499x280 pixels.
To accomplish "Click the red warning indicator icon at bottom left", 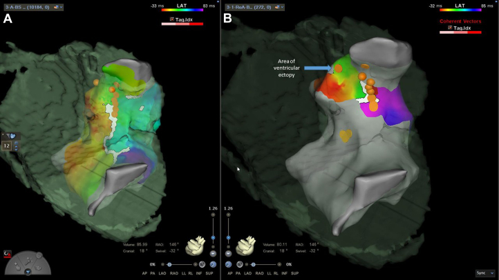I will 8,254.
